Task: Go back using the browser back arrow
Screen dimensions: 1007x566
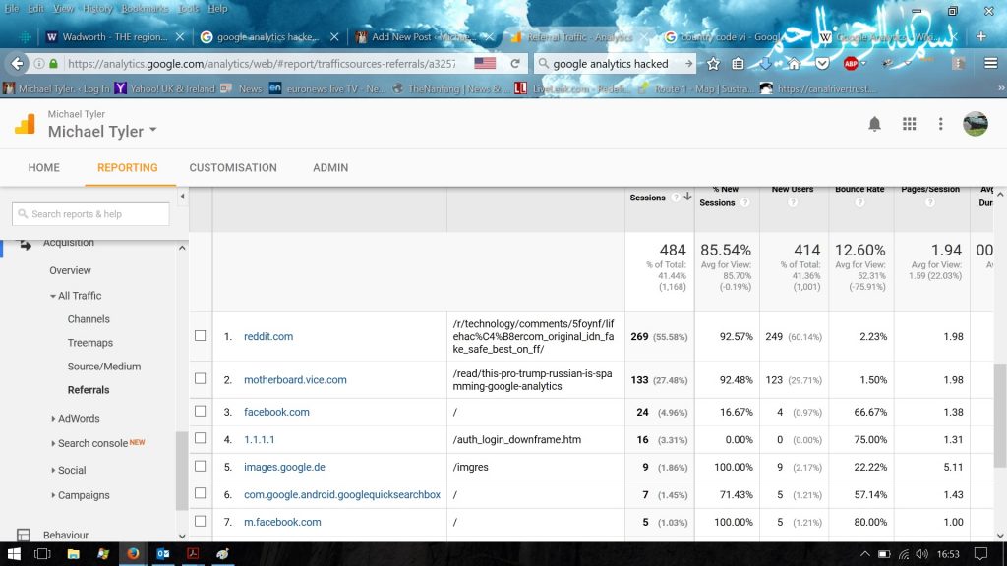Action: pyautogui.click(x=18, y=64)
